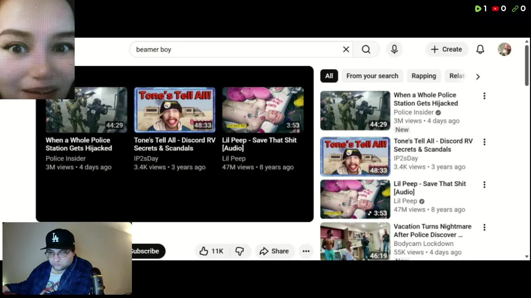Clear the search box with the X icon

tap(346, 49)
